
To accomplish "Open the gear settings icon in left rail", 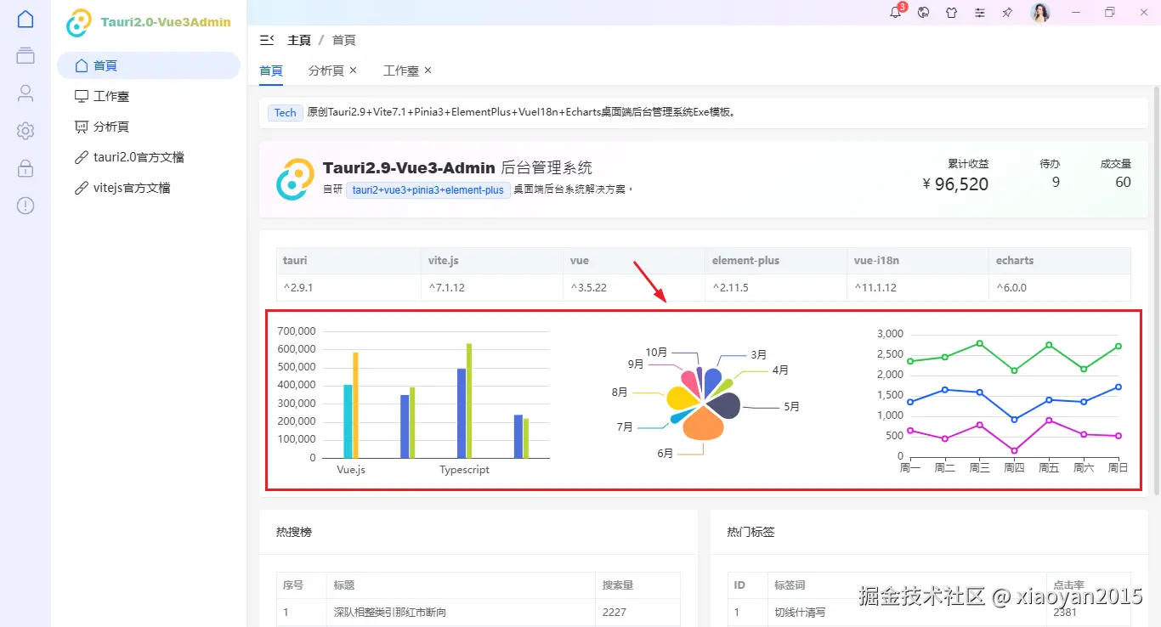I will click(x=25, y=131).
